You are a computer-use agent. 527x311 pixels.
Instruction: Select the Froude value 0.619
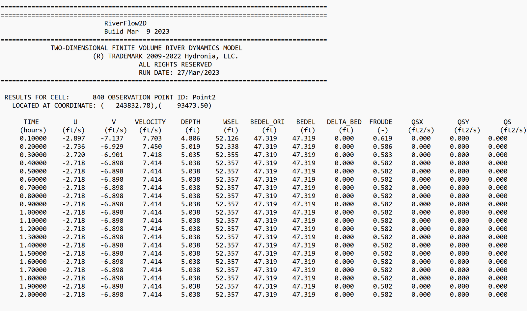pos(382,139)
